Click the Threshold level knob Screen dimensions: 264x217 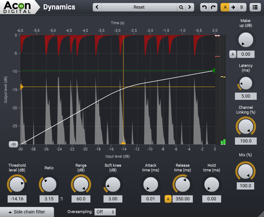pos(17,184)
